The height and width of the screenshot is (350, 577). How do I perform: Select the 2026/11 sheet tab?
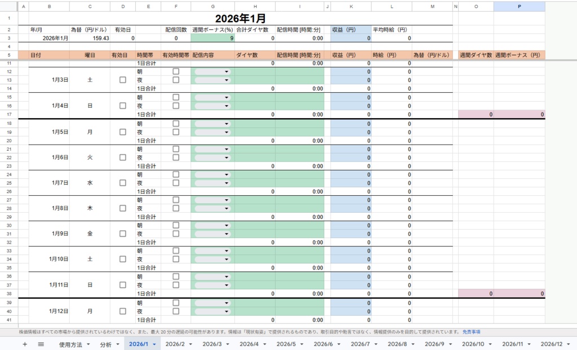[513, 344]
